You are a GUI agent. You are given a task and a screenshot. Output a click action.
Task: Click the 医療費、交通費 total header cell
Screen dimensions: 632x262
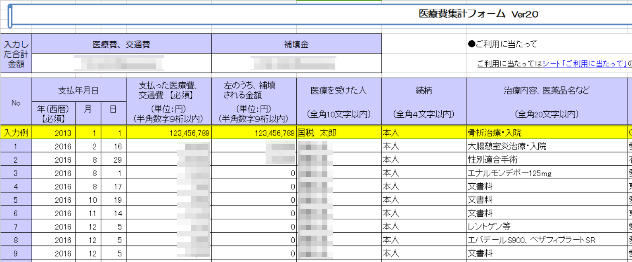click(121, 44)
